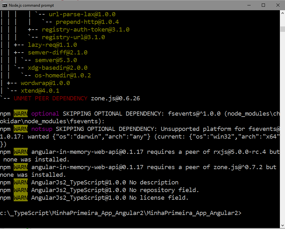Click the 'xdg-basedir@2.0.0' entry

click(58, 68)
